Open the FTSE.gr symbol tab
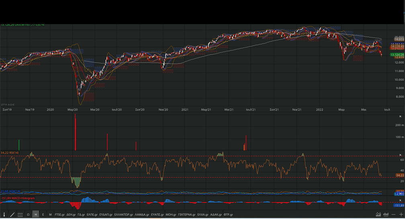The width and height of the screenshot is (405, 219). pyautogui.click(x=59, y=215)
